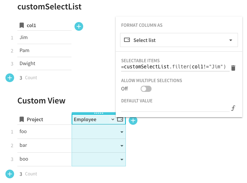Click the Employee column format icon
Viewport: 247px width, 183px height.
(x=120, y=119)
